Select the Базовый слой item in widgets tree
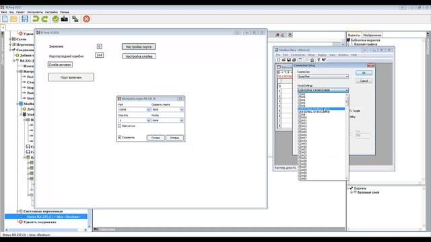Image resolution: width=431 pixels, height=242 pixels. (368, 193)
